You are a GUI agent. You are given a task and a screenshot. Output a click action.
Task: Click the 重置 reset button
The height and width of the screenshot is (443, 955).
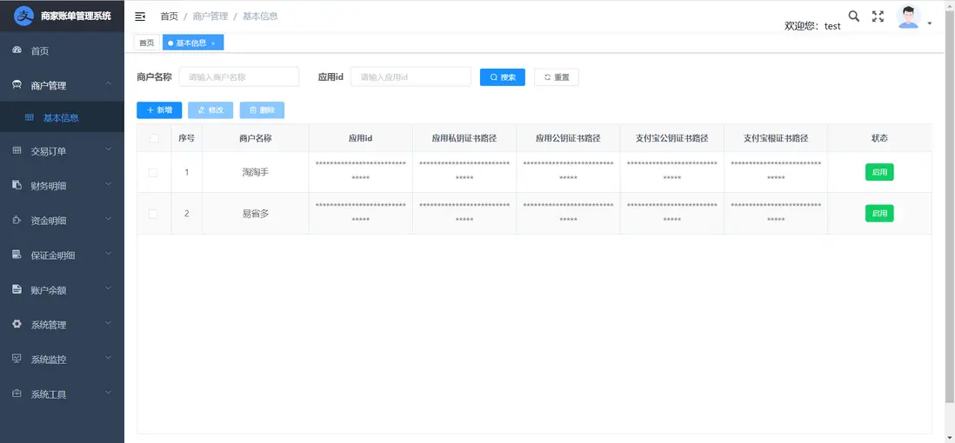[556, 77]
